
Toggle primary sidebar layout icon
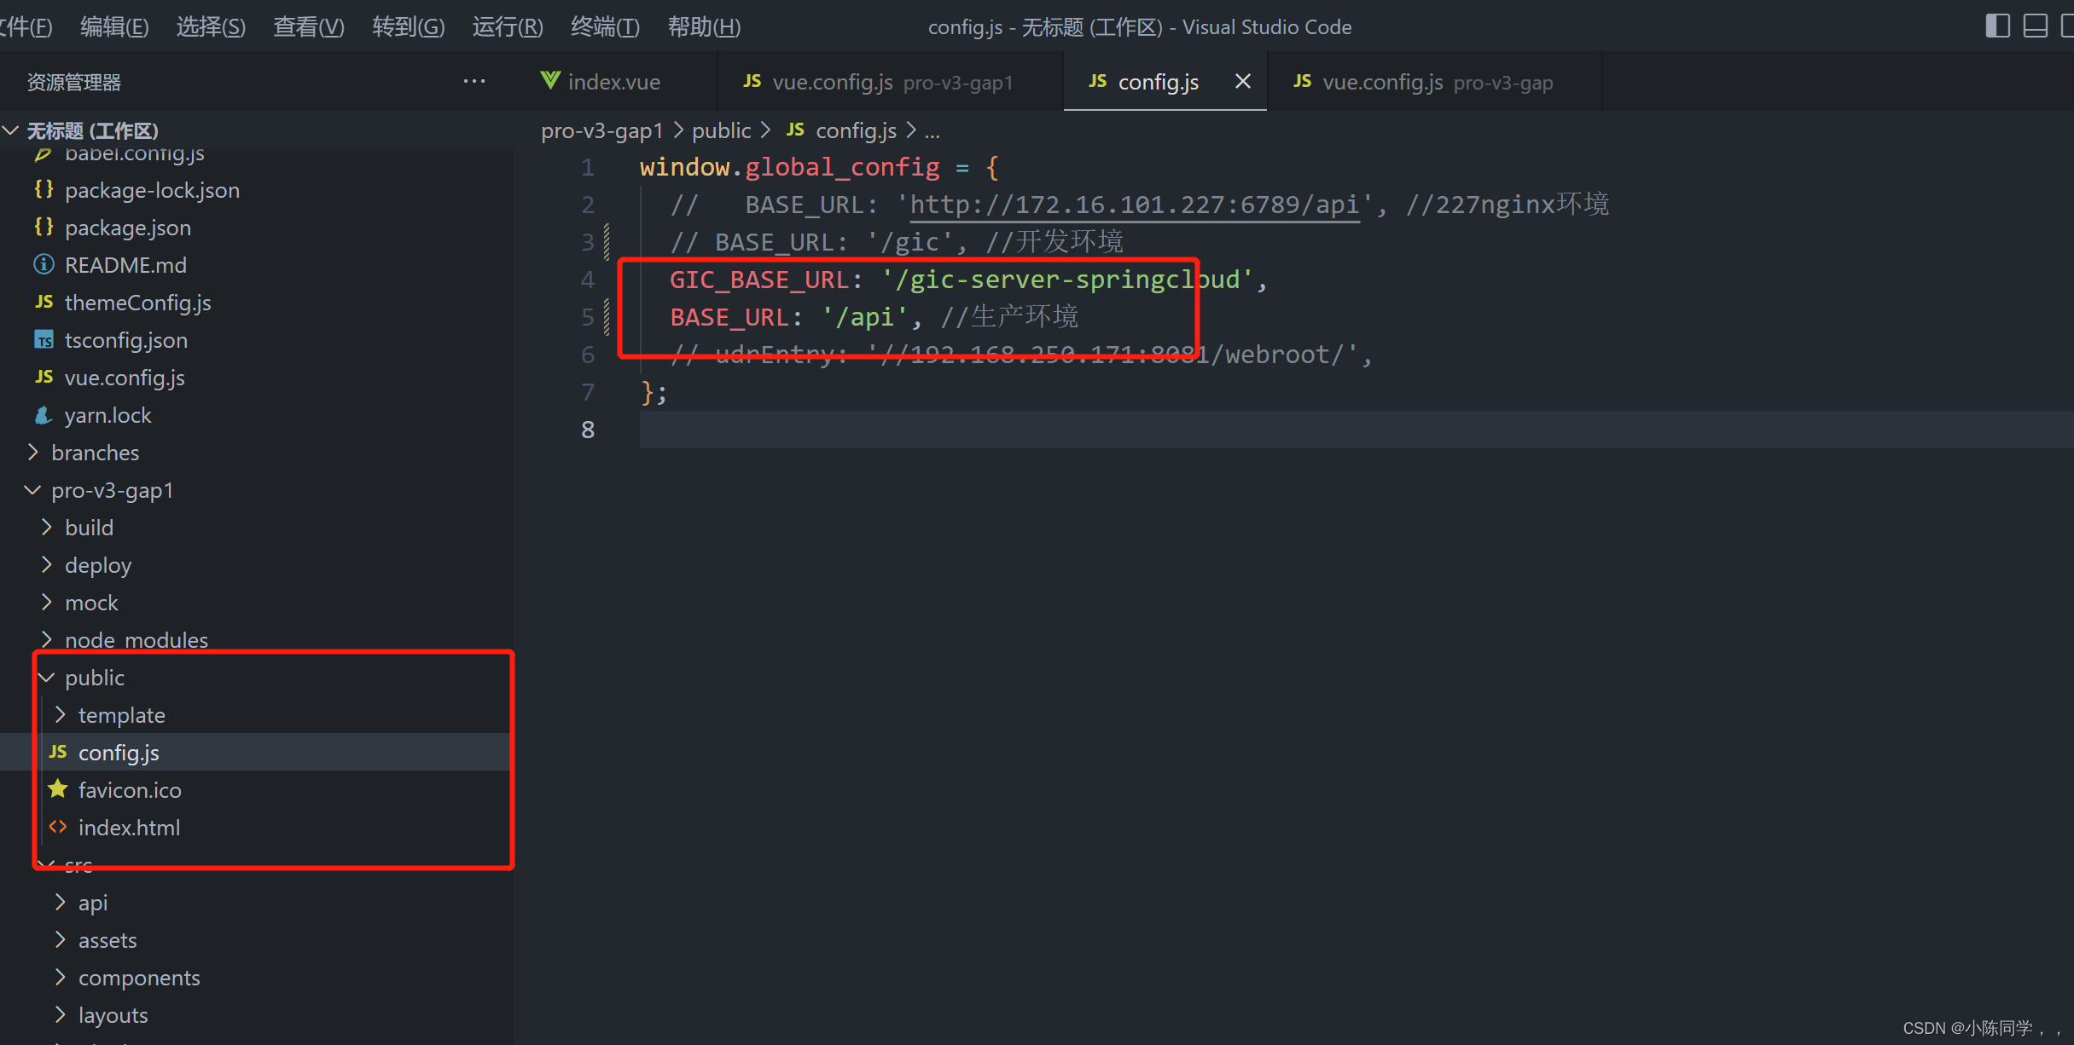coord(1996,26)
